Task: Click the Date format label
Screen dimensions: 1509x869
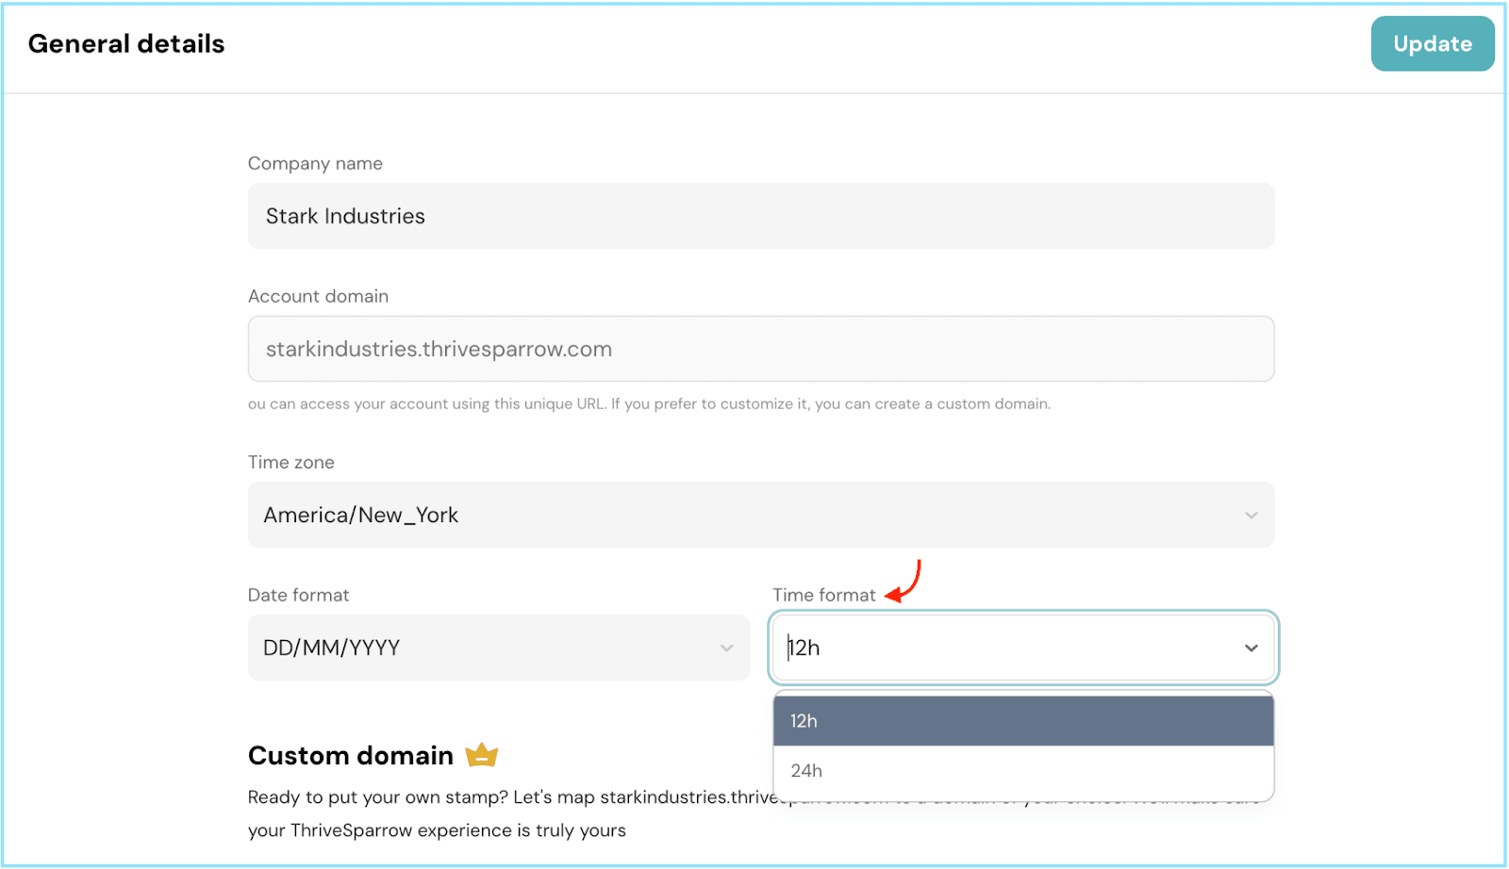Action: pyautogui.click(x=298, y=596)
